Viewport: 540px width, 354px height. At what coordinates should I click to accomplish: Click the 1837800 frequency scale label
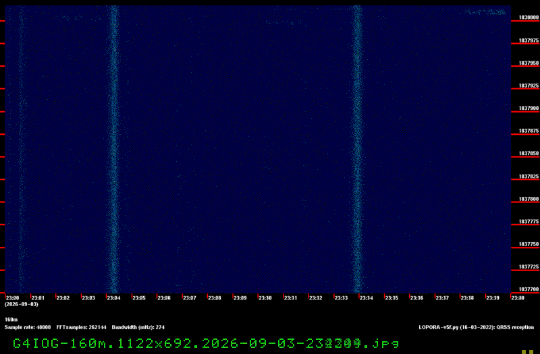[529, 199]
